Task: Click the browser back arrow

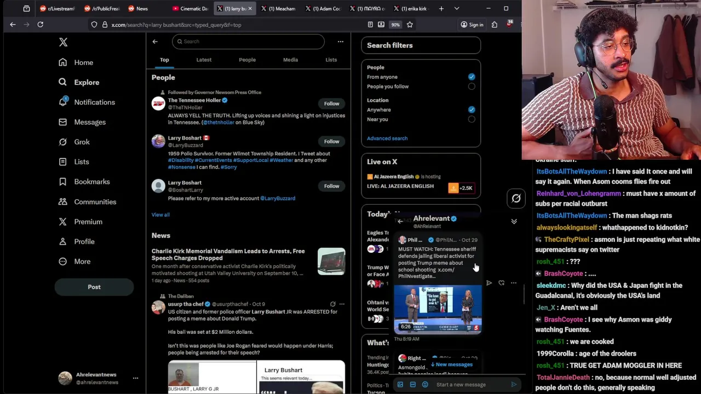Action: [x=13, y=25]
